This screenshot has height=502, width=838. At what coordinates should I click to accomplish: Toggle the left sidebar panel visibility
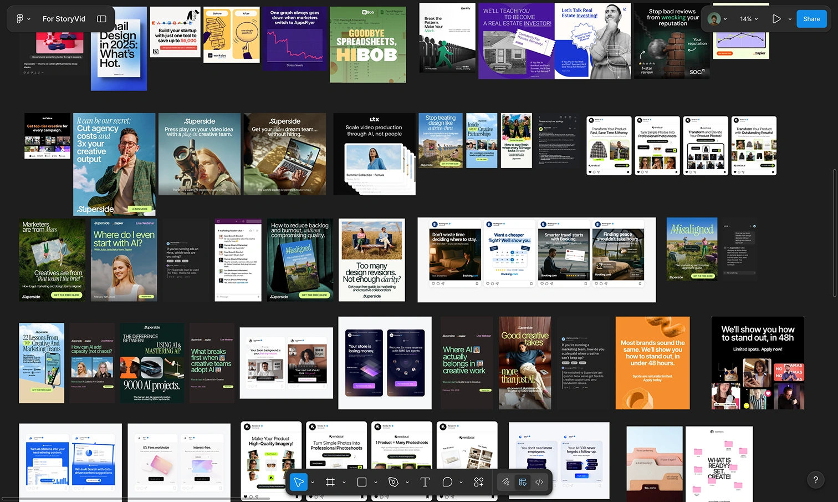[101, 18]
